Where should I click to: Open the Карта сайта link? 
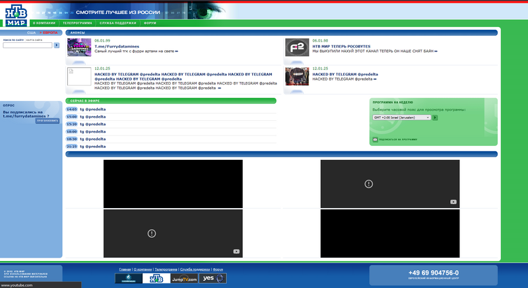[34, 40]
